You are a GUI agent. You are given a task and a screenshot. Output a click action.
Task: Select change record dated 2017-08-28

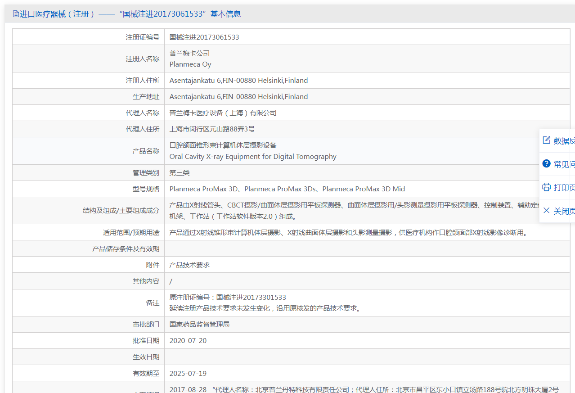click(x=364, y=389)
